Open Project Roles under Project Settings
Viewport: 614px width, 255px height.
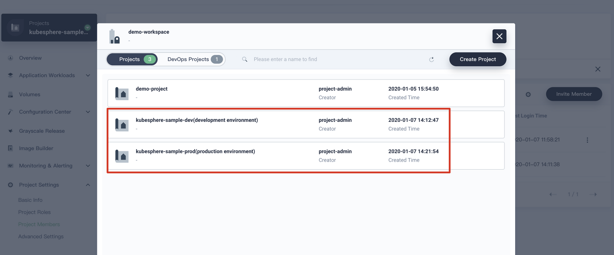(35, 212)
